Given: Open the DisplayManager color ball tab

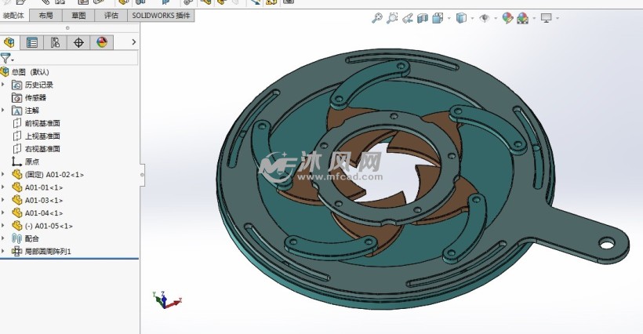Looking at the screenshot, I should pyautogui.click(x=100, y=42).
